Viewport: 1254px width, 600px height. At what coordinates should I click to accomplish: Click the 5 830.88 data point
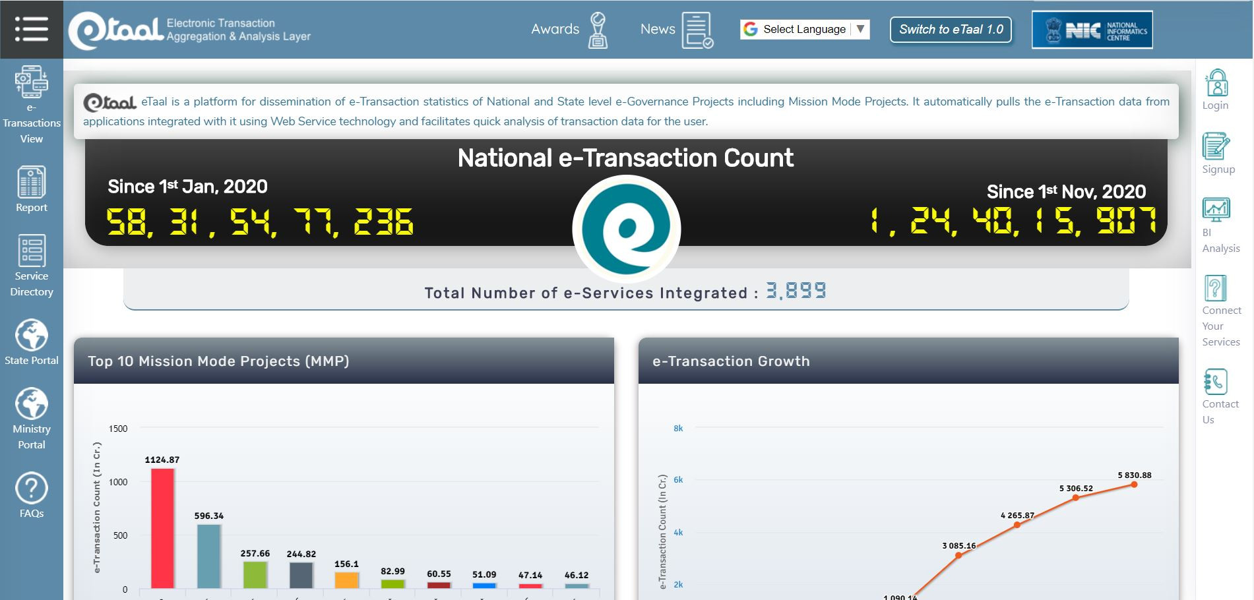point(1134,485)
